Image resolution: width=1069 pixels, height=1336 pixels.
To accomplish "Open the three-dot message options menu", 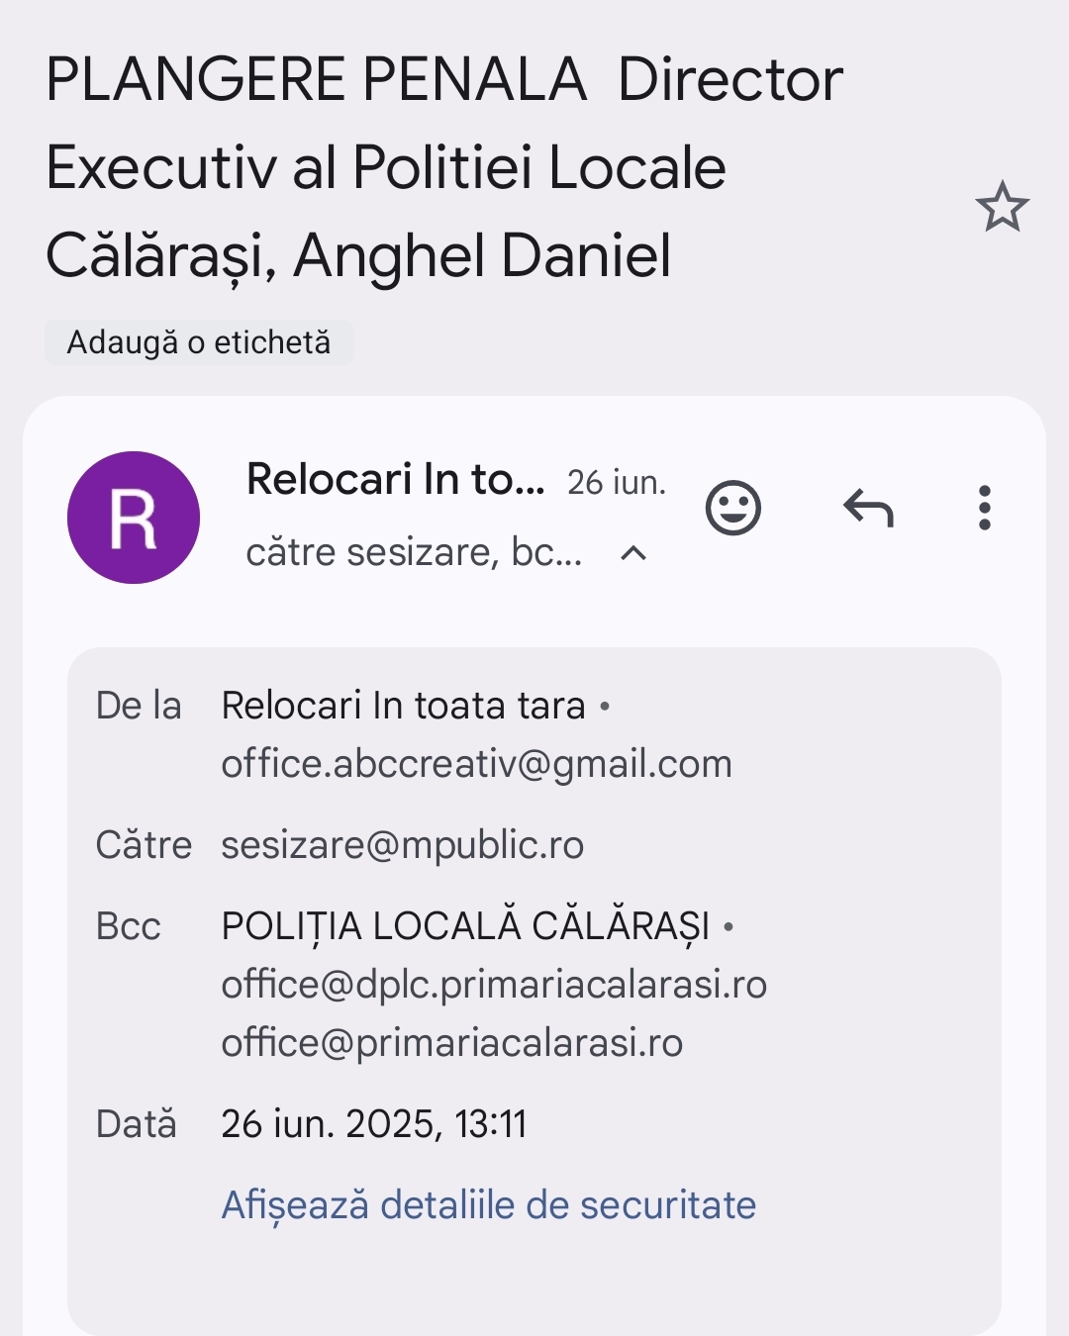I will [x=984, y=509].
